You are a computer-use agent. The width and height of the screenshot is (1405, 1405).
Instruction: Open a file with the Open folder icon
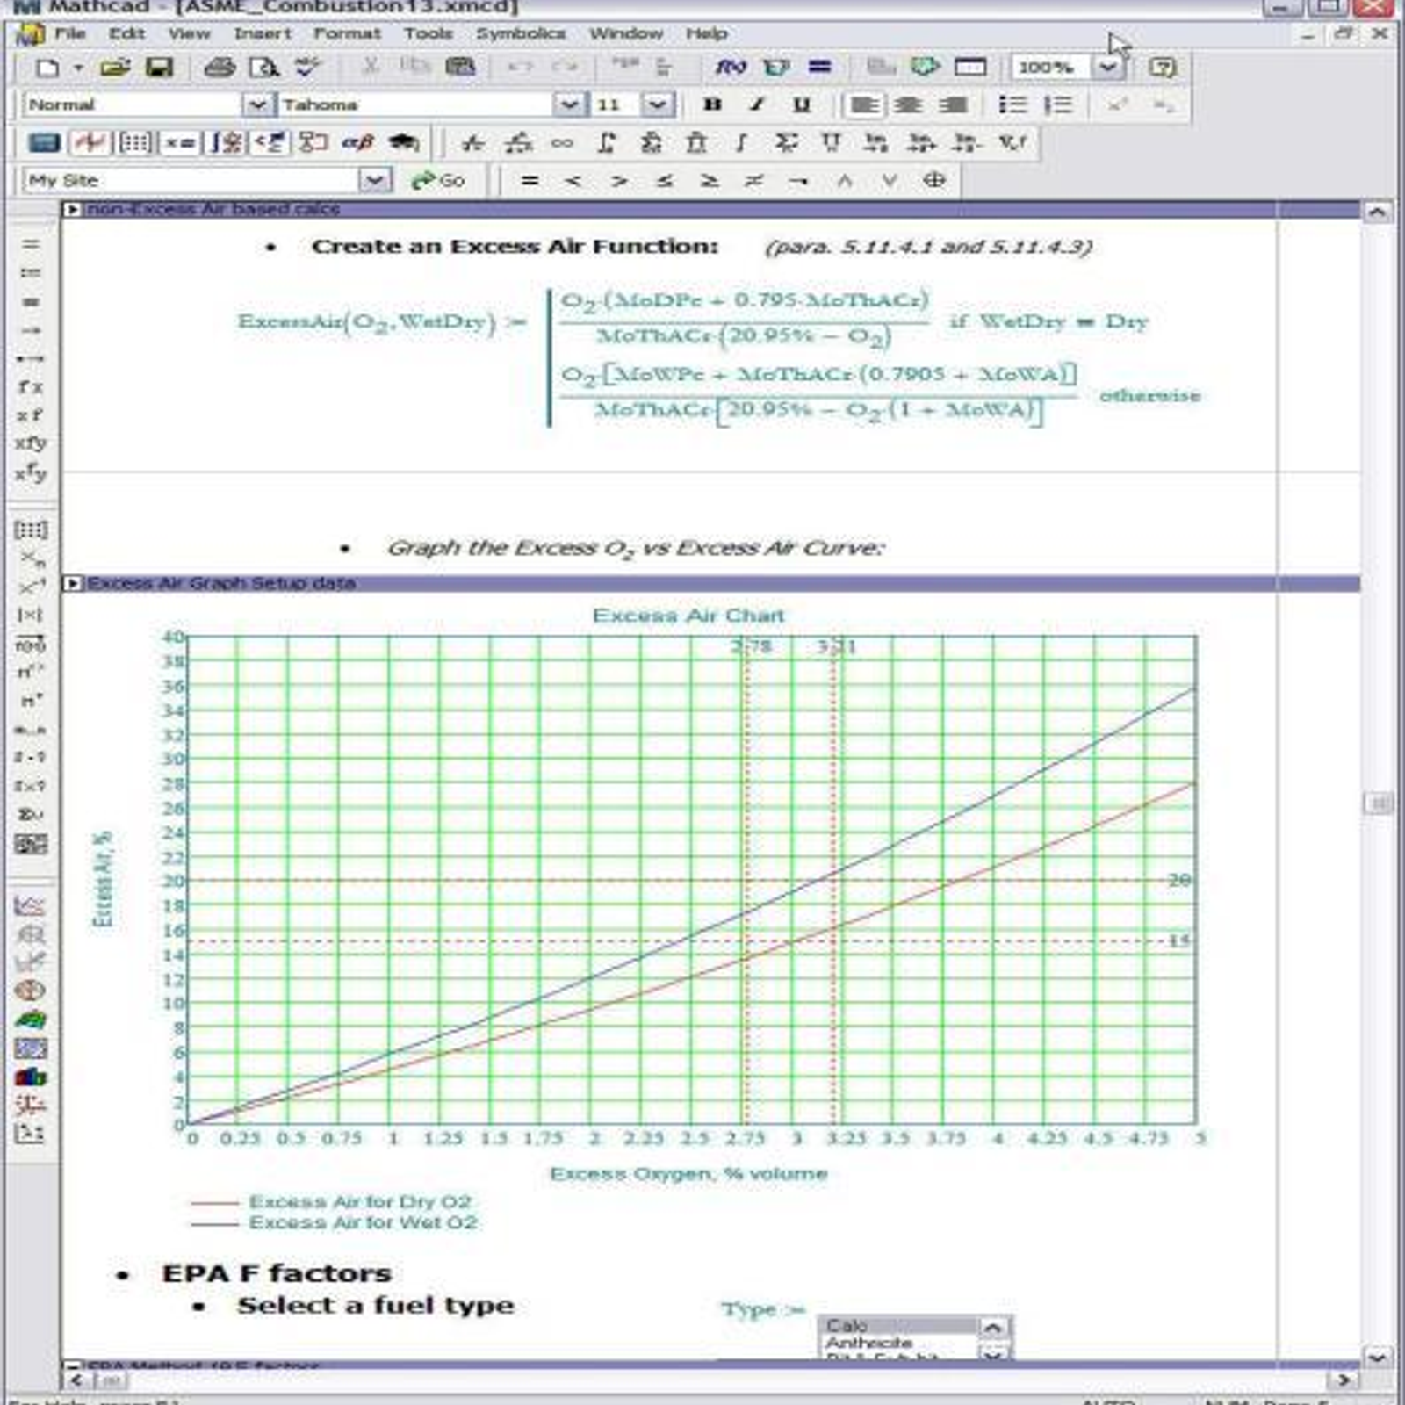point(114,68)
